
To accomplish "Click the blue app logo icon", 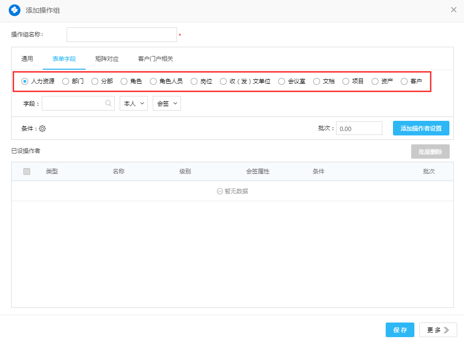I will [15, 10].
